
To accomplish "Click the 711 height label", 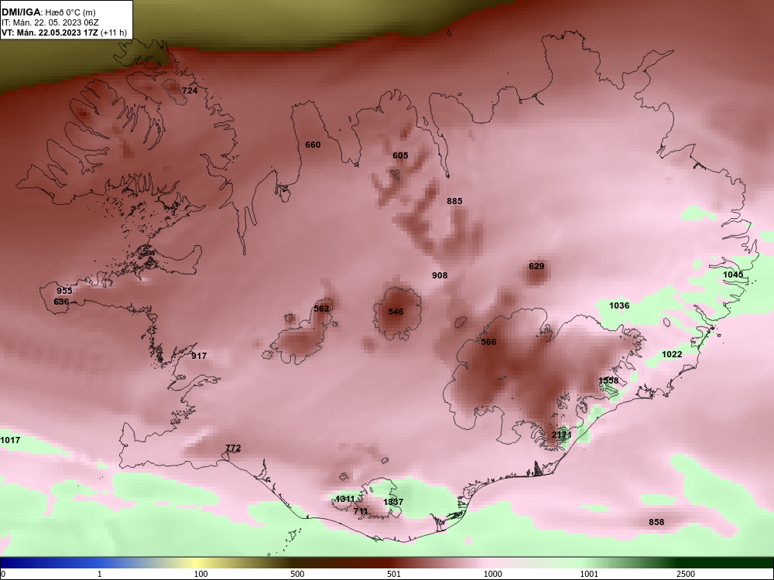I will pyautogui.click(x=361, y=511).
